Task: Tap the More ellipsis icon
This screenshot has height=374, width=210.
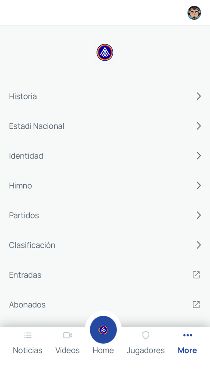Action: click(x=187, y=335)
